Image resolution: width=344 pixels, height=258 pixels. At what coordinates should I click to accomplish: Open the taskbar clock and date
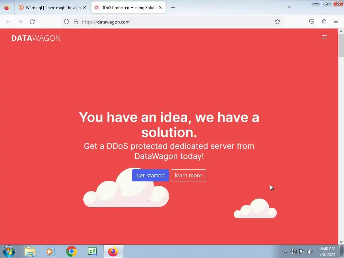(x=327, y=252)
